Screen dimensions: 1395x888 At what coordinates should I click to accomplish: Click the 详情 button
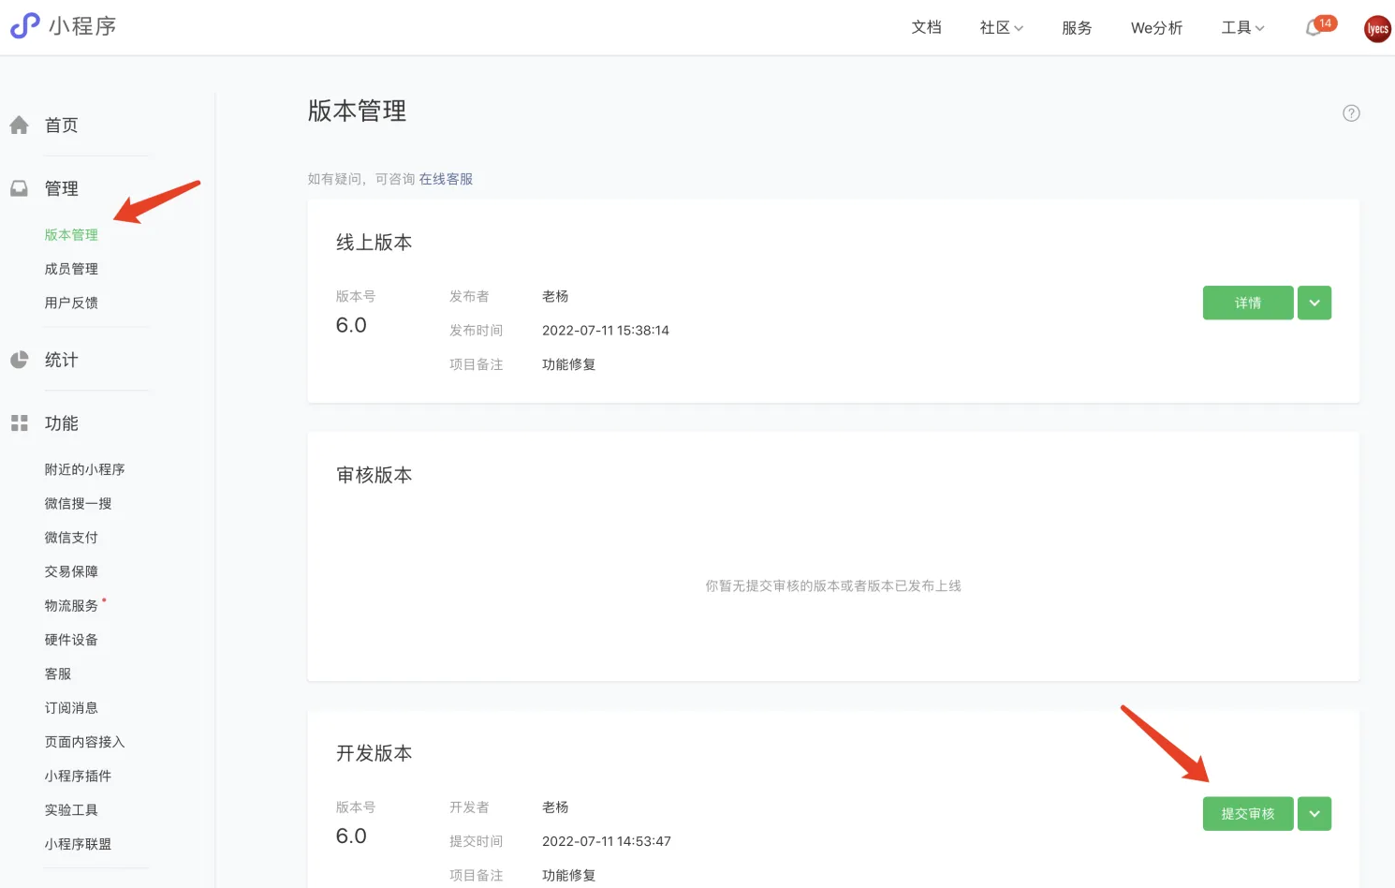click(x=1247, y=303)
